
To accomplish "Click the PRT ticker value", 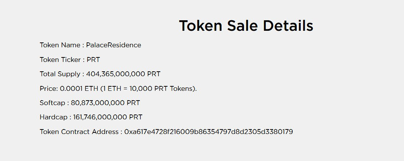I will pos(93,60).
